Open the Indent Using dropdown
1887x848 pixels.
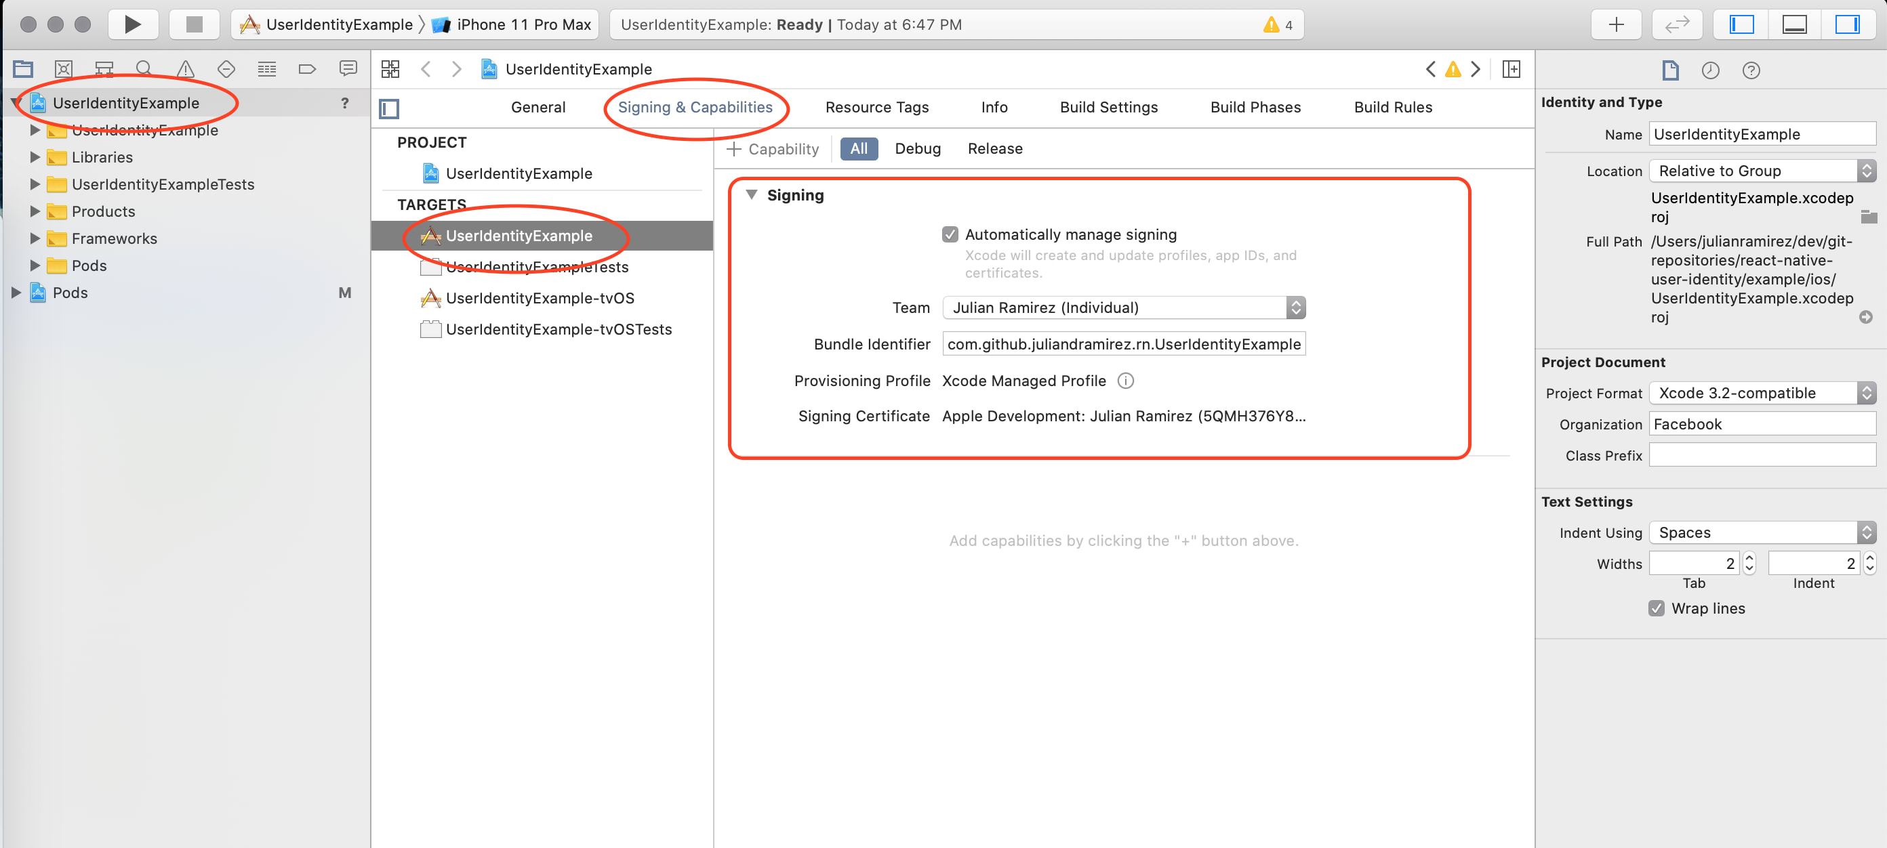[1762, 532]
